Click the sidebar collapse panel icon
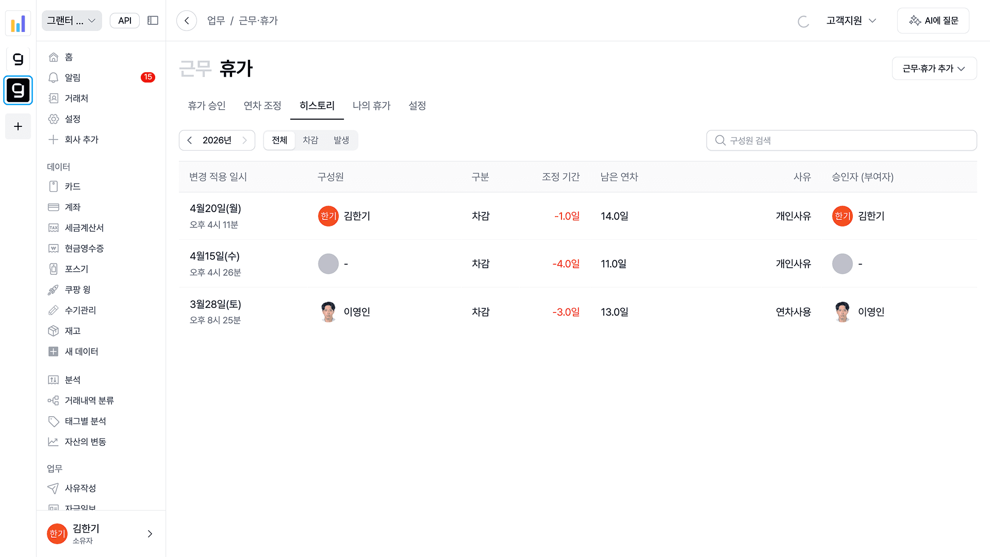This screenshot has width=990, height=557. [x=153, y=21]
